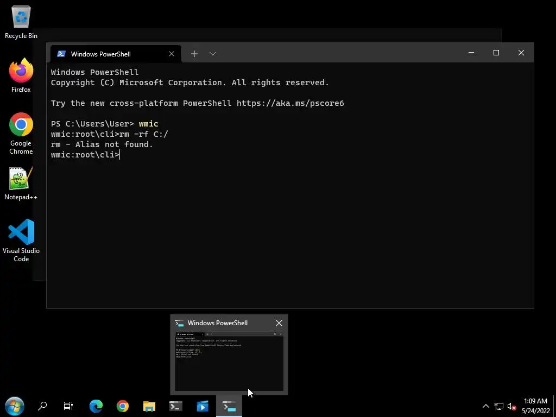556x417 pixels.
Task: Expand the new tab profile dropdown chevron
Action: (x=212, y=54)
